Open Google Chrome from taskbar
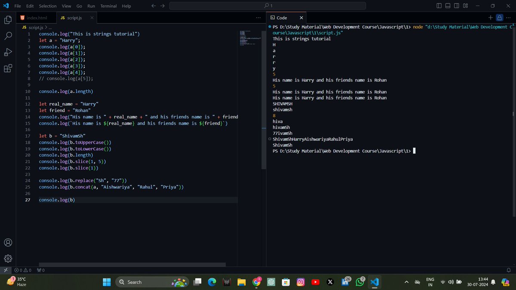 256,282
